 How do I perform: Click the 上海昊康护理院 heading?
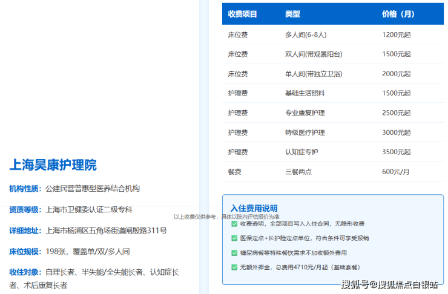click(x=53, y=165)
